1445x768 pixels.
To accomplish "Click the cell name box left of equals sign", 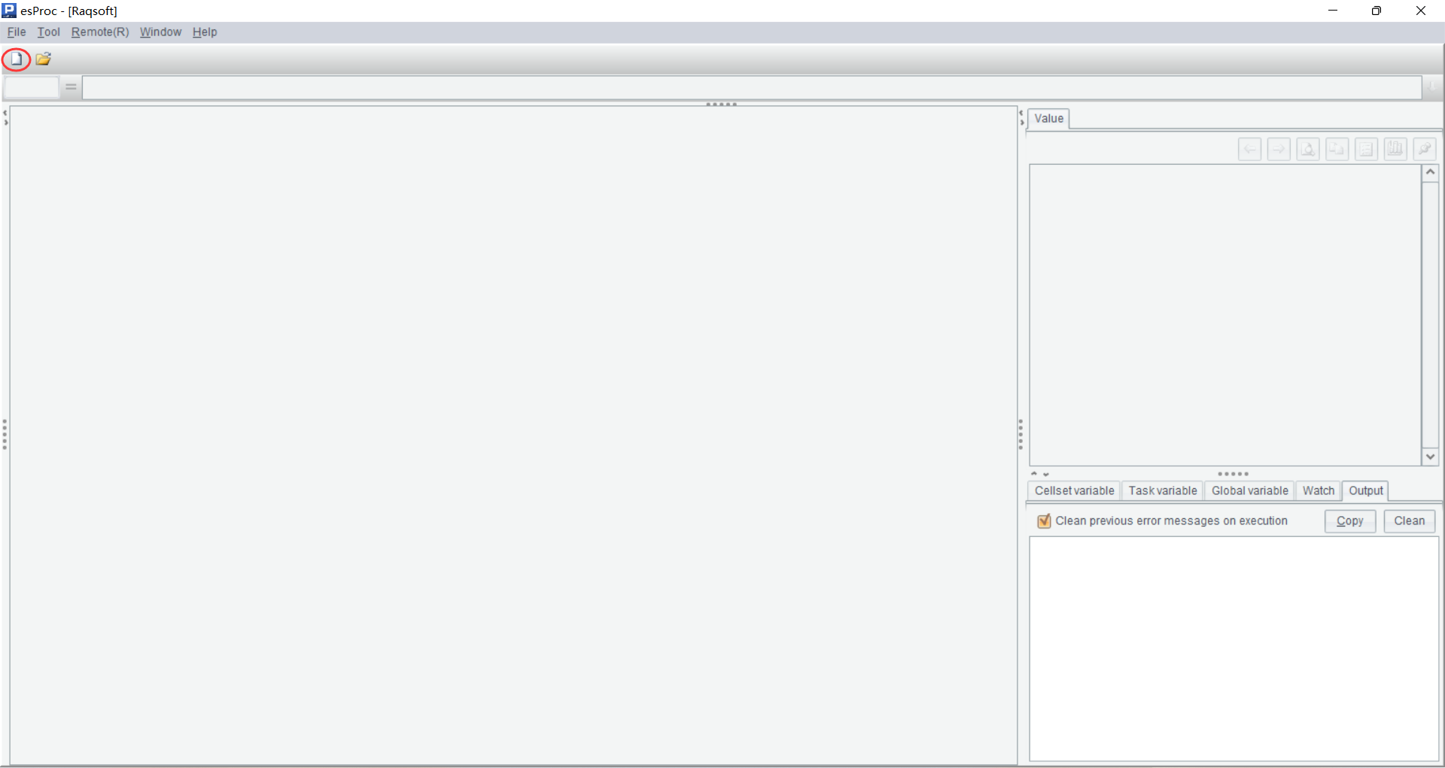I will click(x=31, y=87).
